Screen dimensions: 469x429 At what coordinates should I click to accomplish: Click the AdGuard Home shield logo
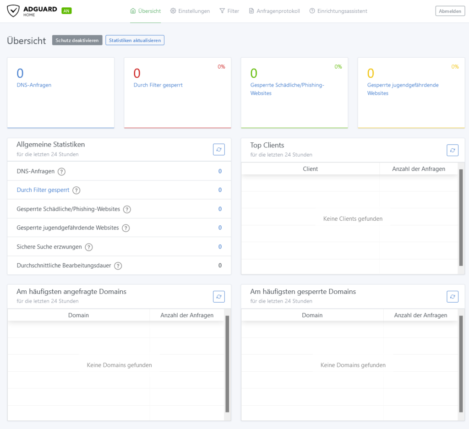(x=14, y=11)
